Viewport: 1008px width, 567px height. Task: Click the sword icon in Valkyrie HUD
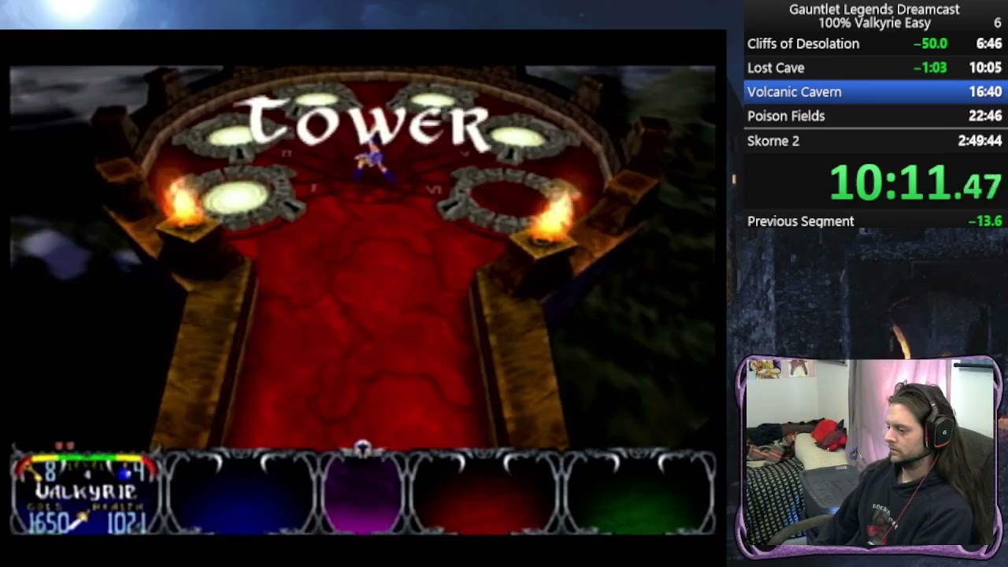80,521
